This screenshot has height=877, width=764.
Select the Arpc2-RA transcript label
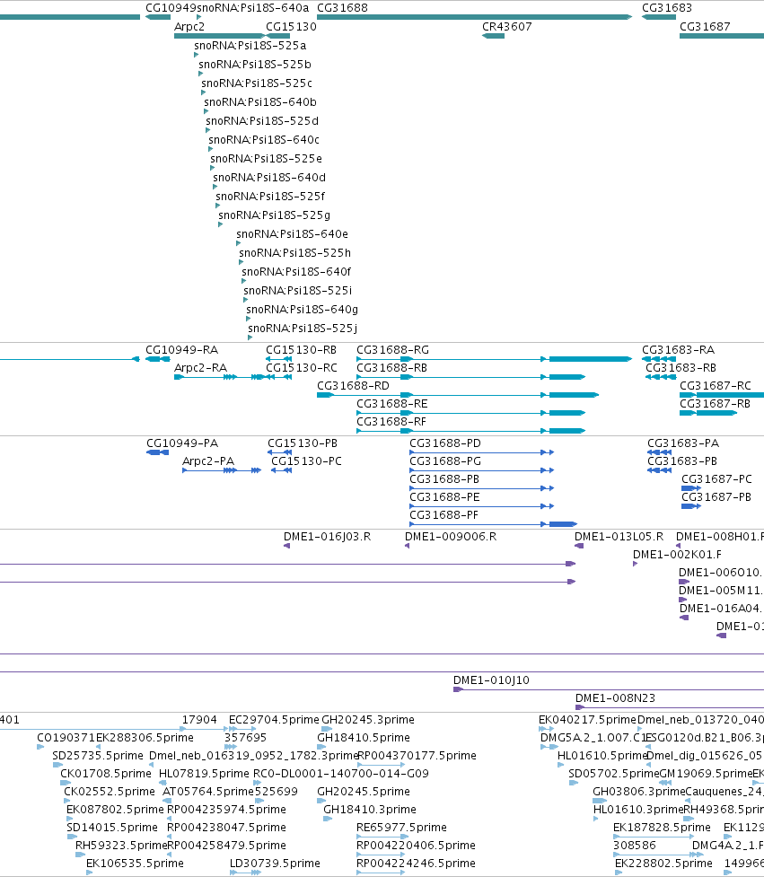pos(200,368)
